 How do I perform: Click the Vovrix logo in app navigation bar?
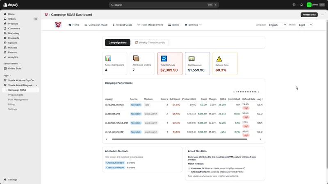click(x=58, y=25)
